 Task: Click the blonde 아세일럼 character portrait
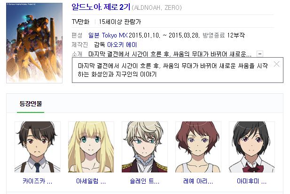click(91, 147)
